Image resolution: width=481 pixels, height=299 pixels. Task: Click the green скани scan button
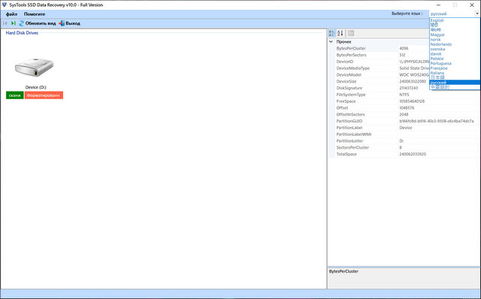click(x=15, y=95)
